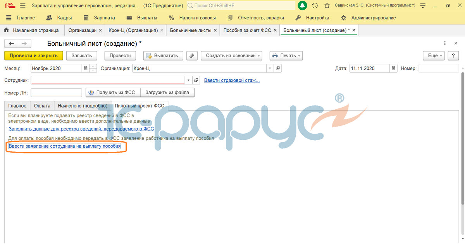Viewport: 465px width, 244px height.
Task: Click into the Номер input field
Action: pyautogui.click(x=438, y=69)
